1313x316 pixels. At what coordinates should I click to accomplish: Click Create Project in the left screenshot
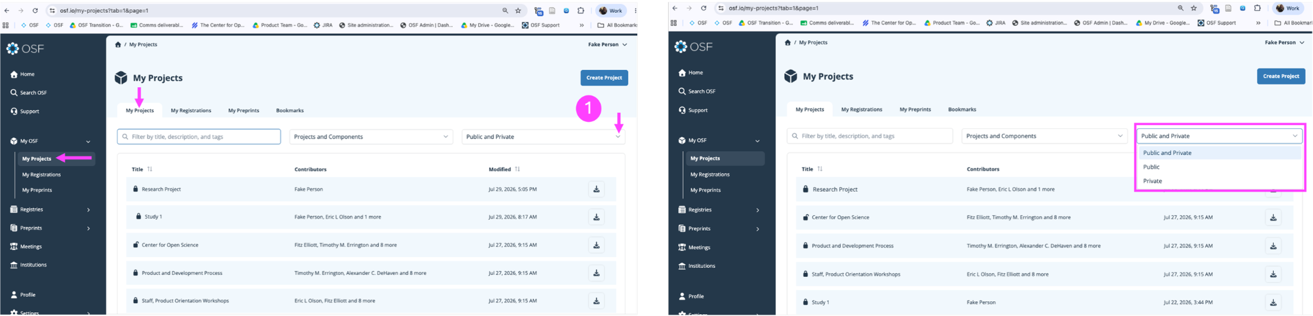[x=604, y=78]
